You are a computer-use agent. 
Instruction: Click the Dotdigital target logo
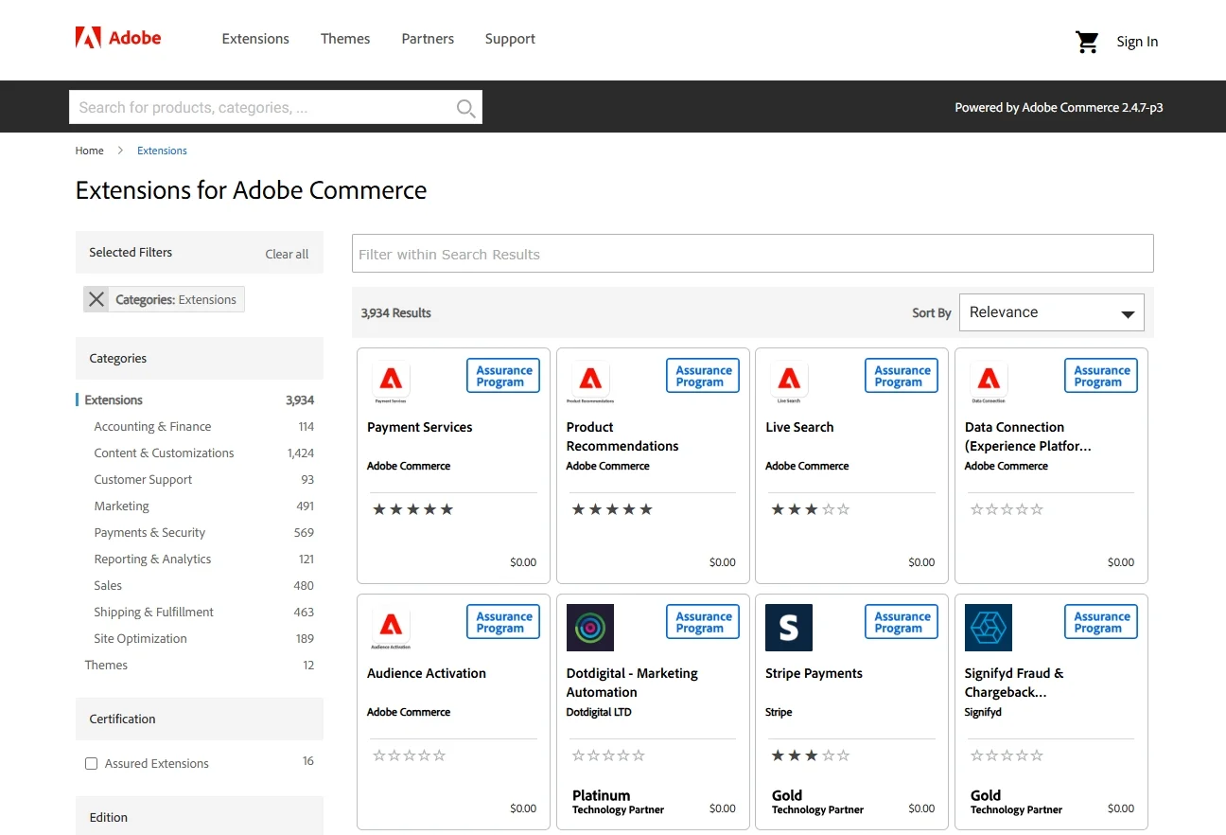(590, 628)
